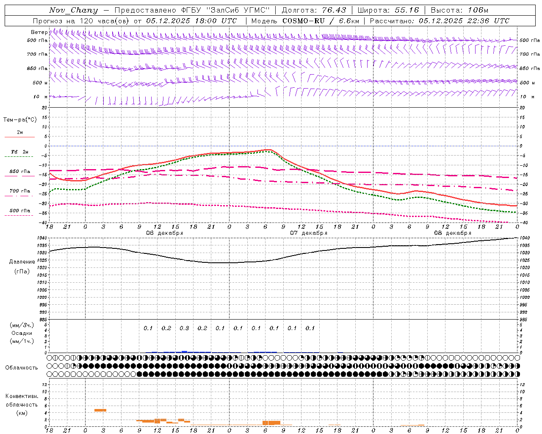Viewport: 542px width, 434px height.
Task: Click the "Конвективн." convective cloud label
Action: point(22,396)
